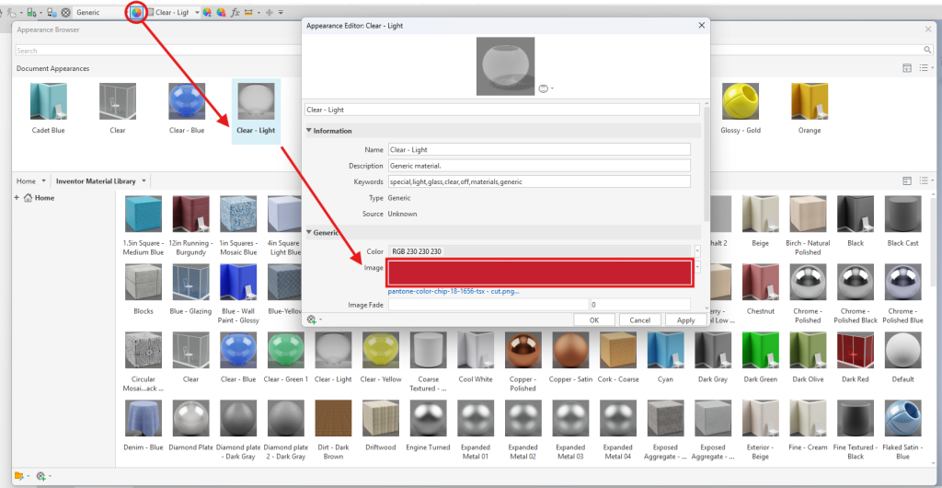This screenshot has width=942, height=488.
Task: Select the Glossy - Gold appearance thumbnail
Action: (x=740, y=105)
